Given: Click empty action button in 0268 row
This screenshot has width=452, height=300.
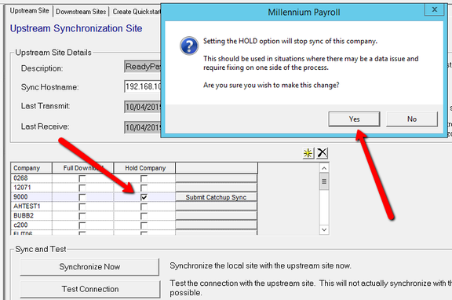Looking at the screenshot, I should point(217,178).
